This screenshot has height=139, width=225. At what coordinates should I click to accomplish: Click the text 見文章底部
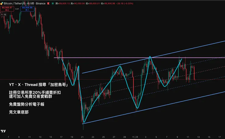[x=19, y=112]
